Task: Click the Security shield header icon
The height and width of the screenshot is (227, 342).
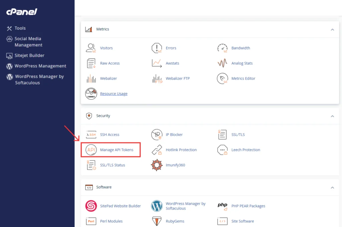Action: coord(89,116)
